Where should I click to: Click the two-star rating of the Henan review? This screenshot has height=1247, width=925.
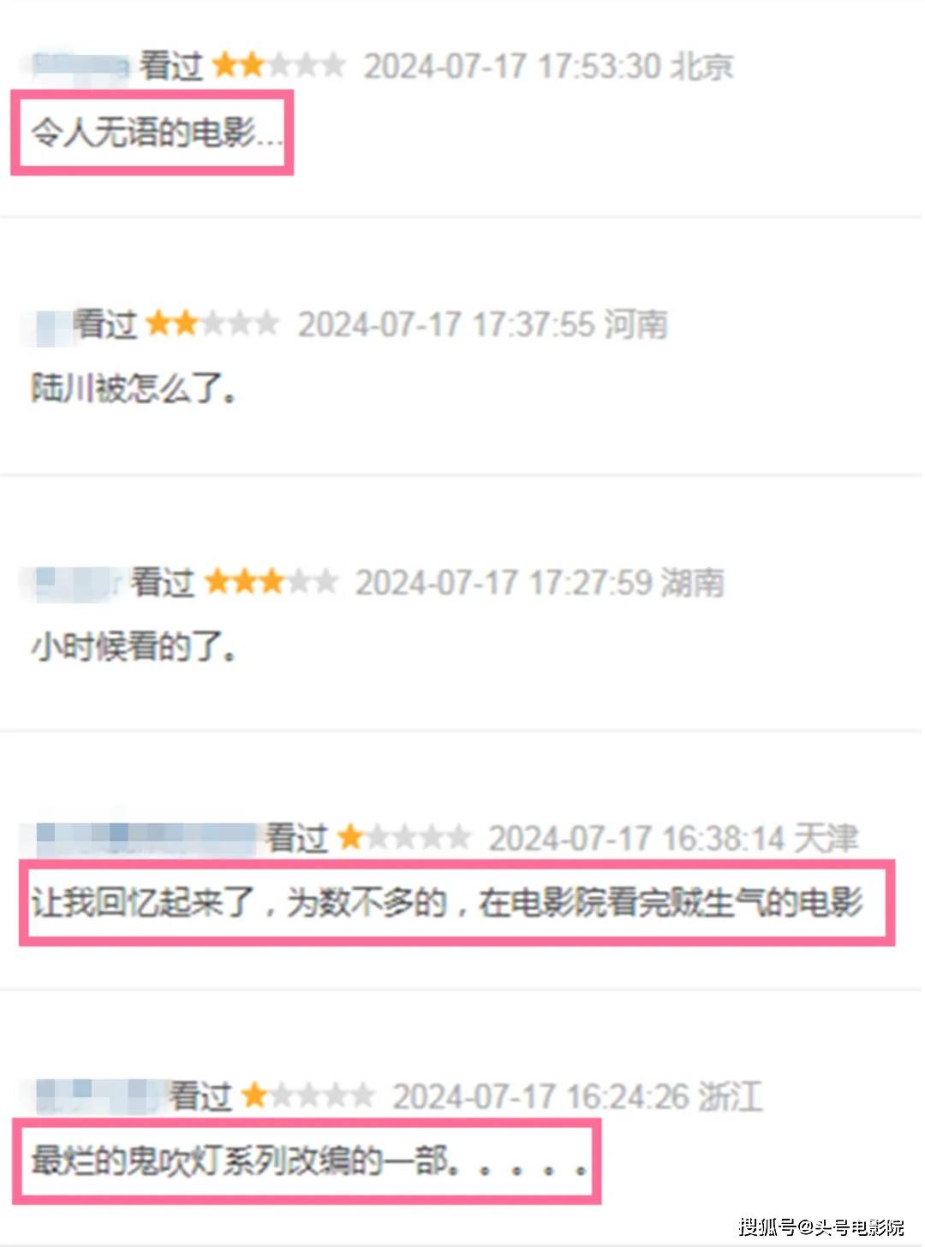pos(212,324)
